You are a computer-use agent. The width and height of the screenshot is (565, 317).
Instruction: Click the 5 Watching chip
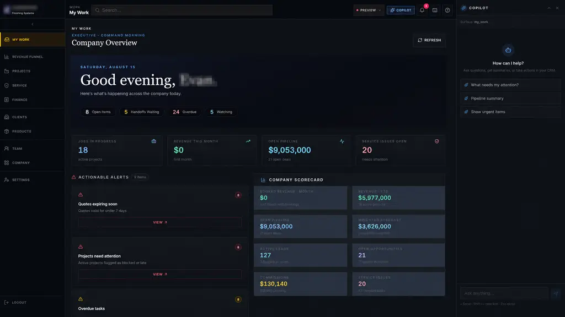(x=221, y=112)
